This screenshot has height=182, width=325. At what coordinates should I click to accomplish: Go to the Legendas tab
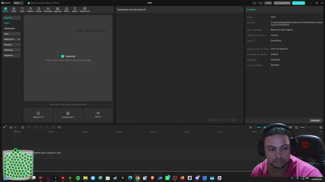tap(58, 10)
